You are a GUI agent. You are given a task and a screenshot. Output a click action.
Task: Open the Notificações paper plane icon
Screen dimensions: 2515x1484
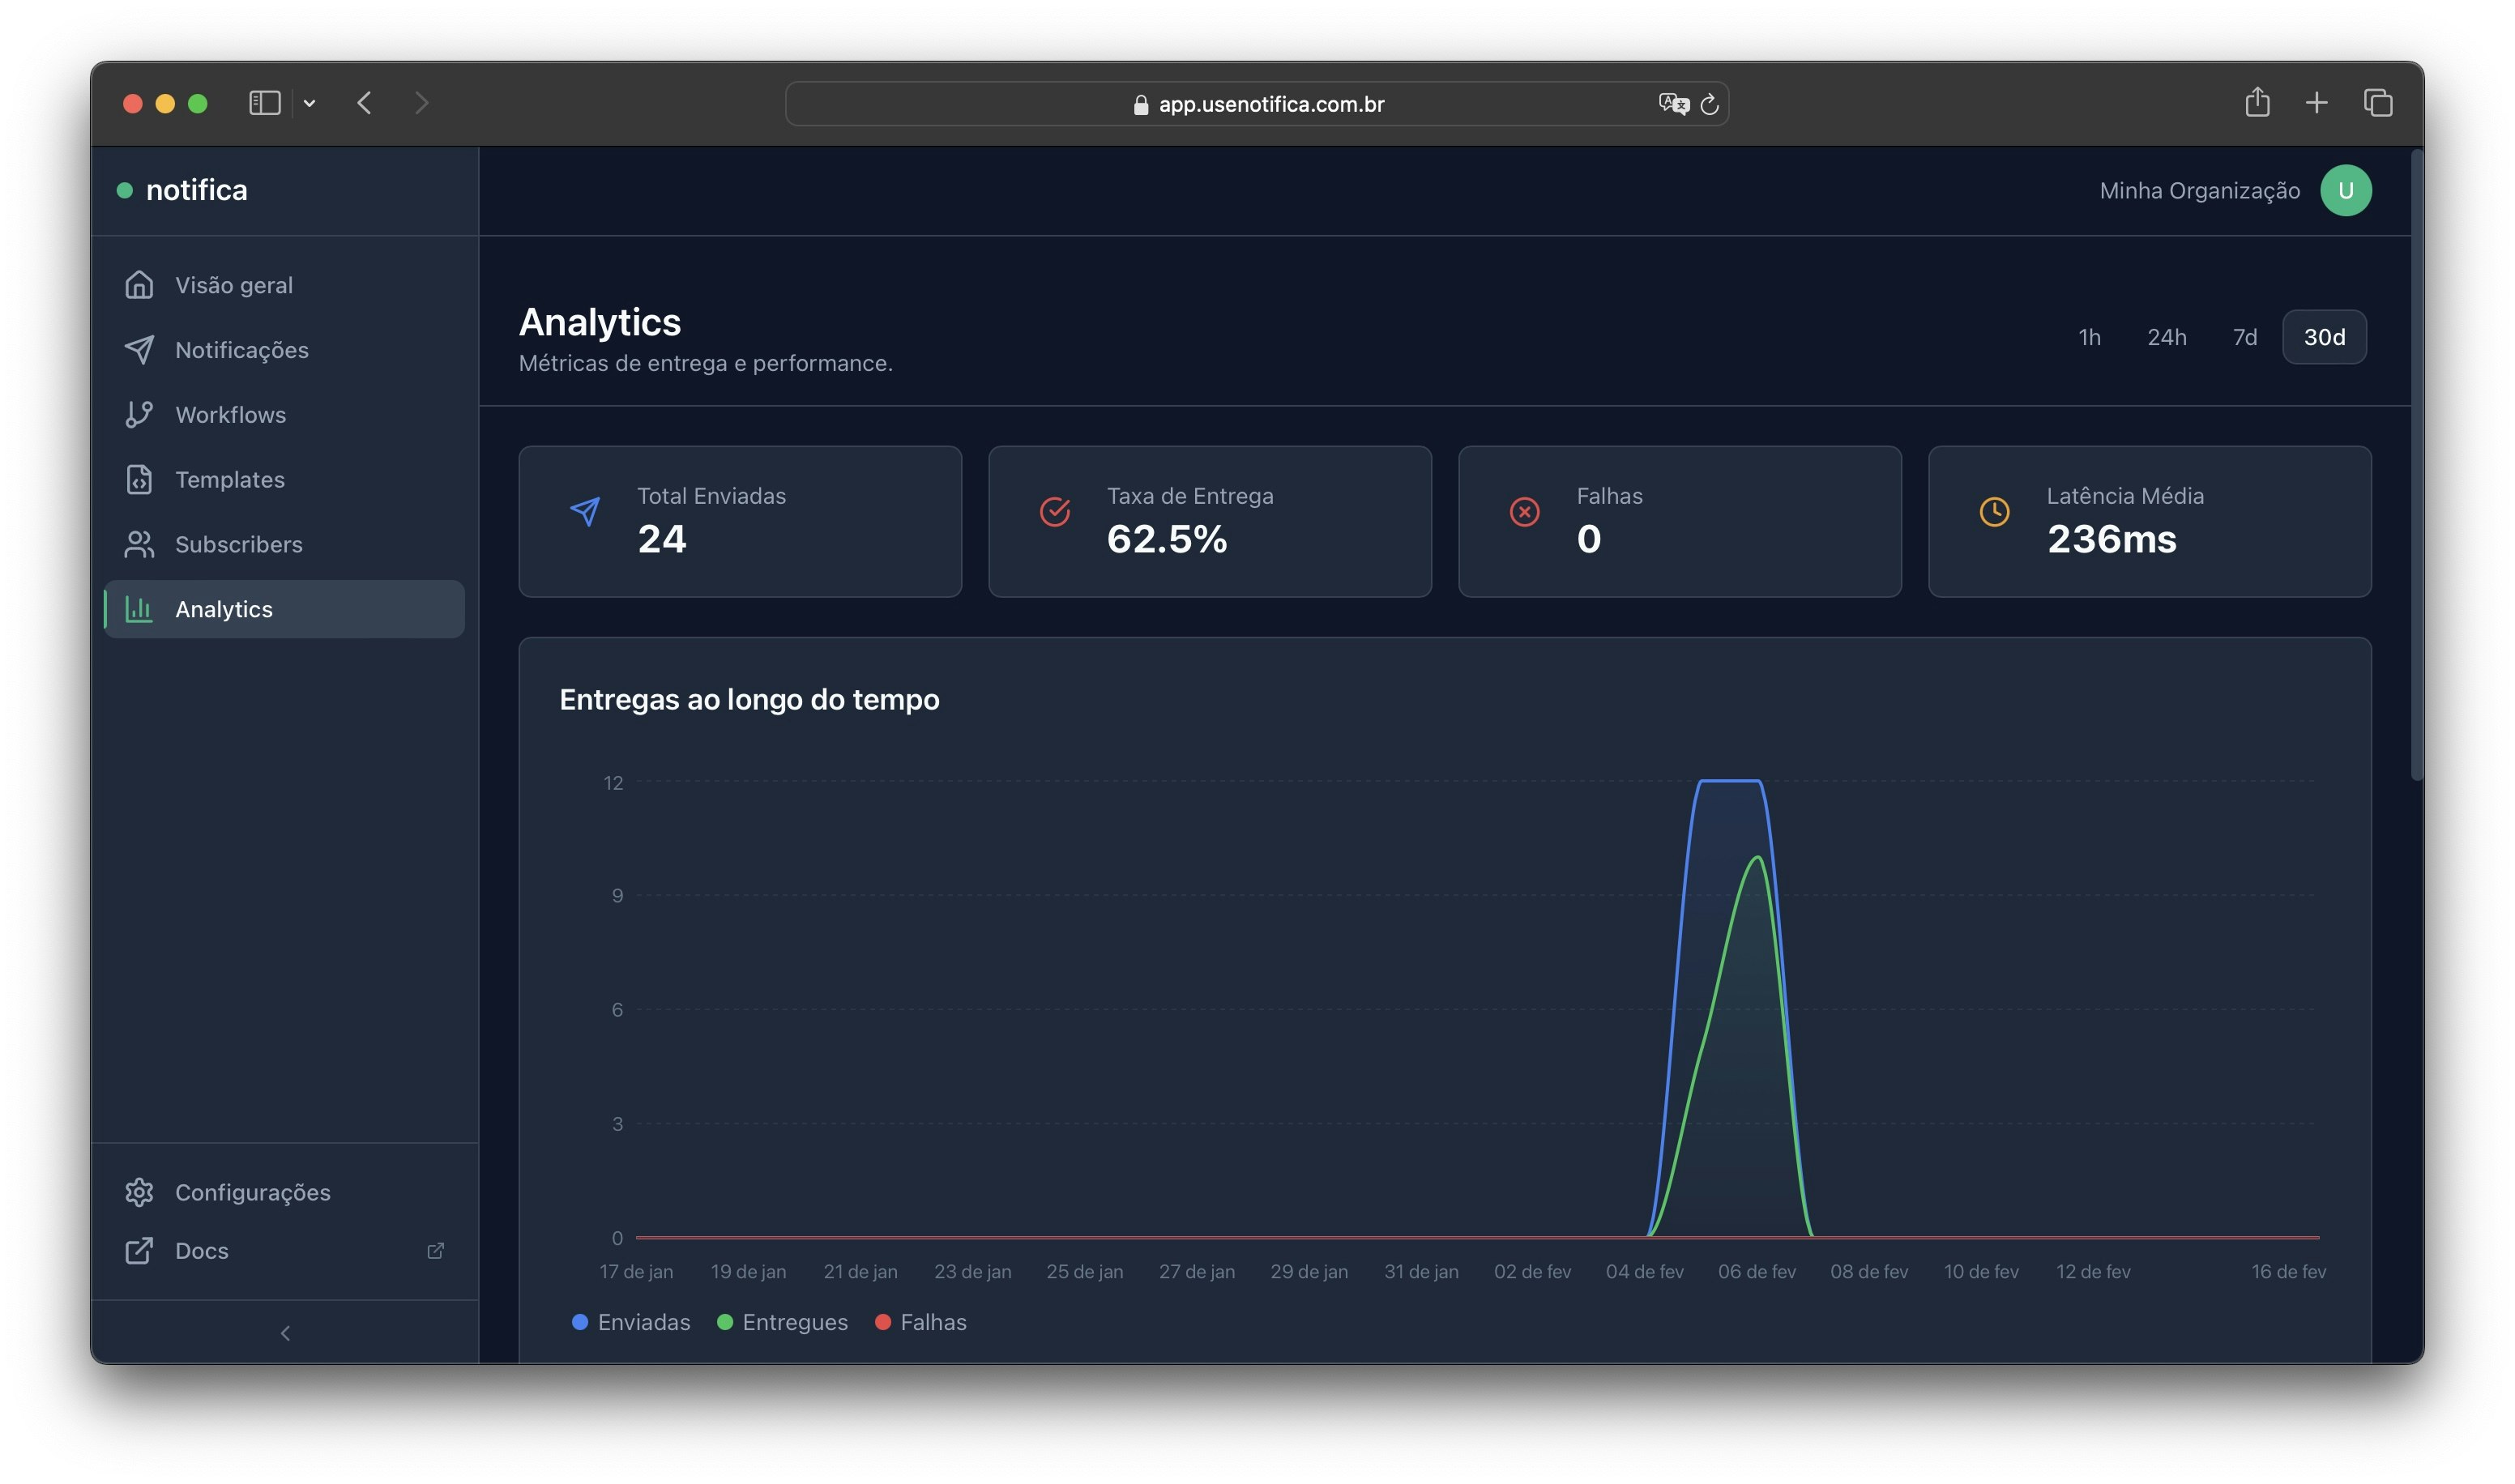point(139,350)
